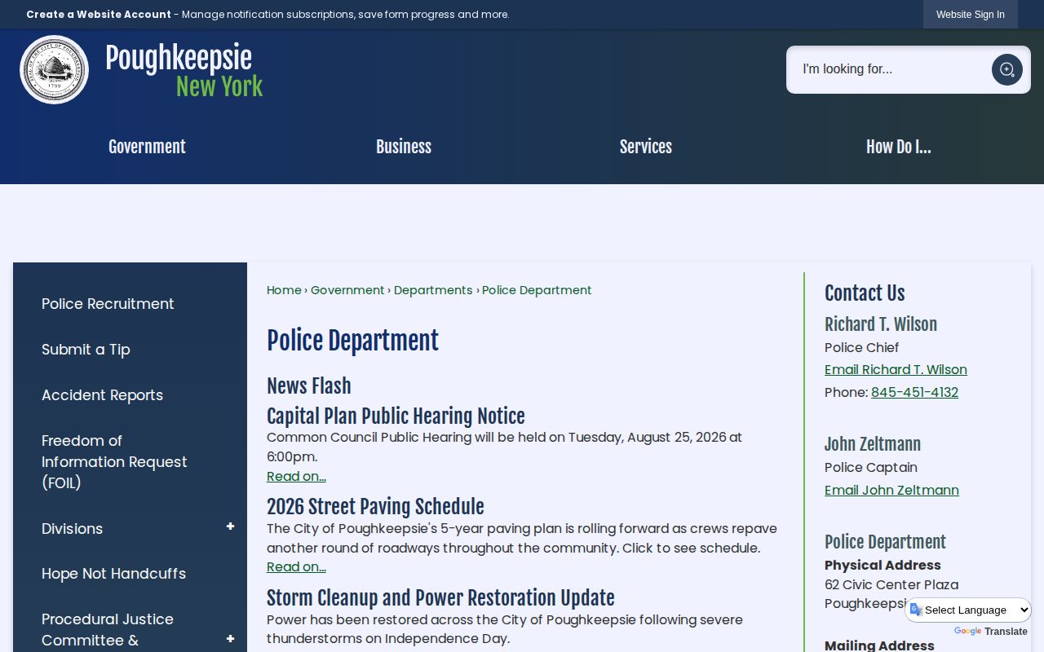Click the 62 Civic Center Plaza address
The width and height of the screenshot is (1044, 652).
tap(891, 585)
